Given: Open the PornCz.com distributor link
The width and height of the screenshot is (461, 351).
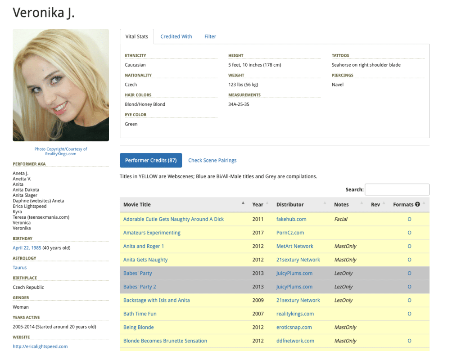Looking at the screenshot, I should [290, 233].
